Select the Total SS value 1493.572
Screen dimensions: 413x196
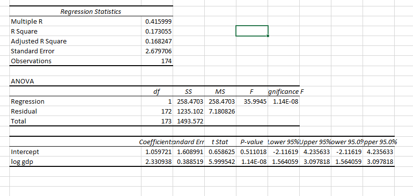[188, 121]
